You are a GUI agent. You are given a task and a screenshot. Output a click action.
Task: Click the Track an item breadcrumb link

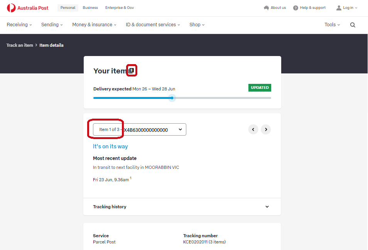tap(20, 45)
